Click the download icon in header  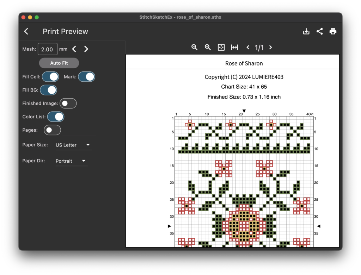pyautogui.click(x=306, y=31)
